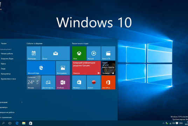Screen dimensions: 188x126
Task: Expand the chevron next to Проводник
Action: point(22,102)
